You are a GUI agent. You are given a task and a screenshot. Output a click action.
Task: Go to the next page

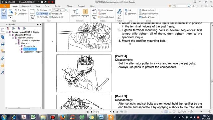pyautogui.click(x=113, y=112)
